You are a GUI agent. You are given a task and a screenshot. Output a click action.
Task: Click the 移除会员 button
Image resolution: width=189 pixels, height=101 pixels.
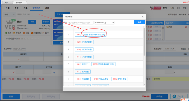coord(46,22)
